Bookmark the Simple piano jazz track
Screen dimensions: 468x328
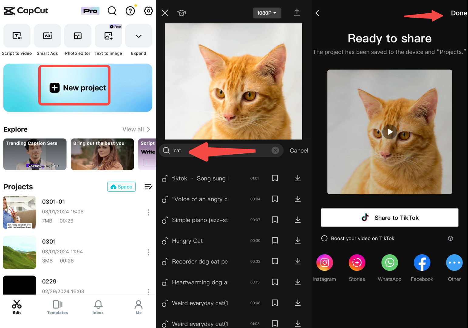pyautogui.click(x=275, y=220)
